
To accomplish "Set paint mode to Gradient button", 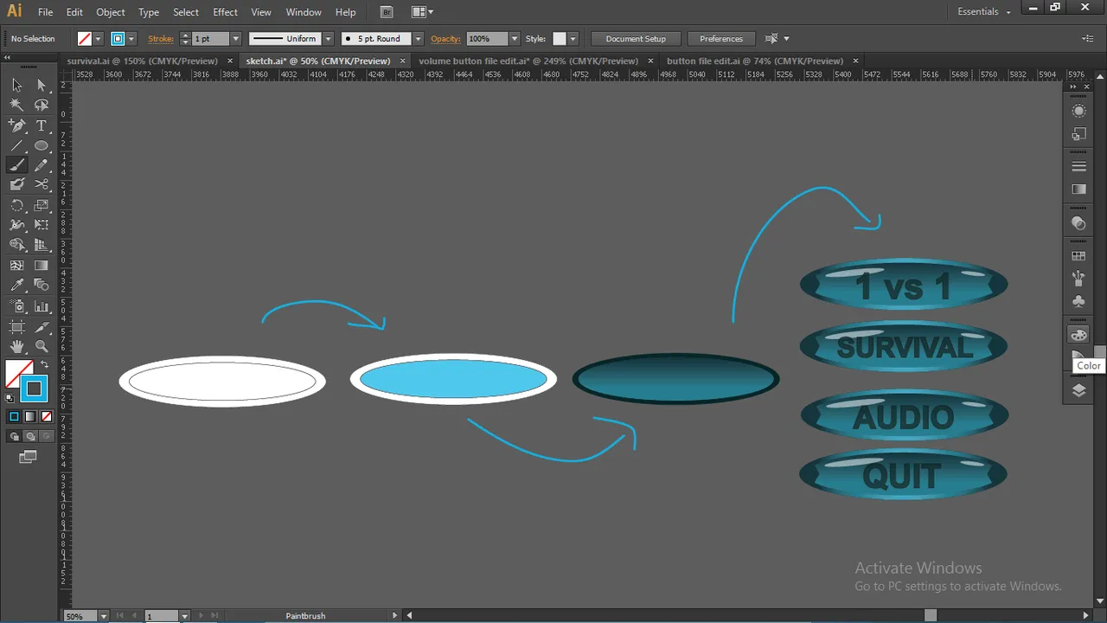I will tap(29, 416).
